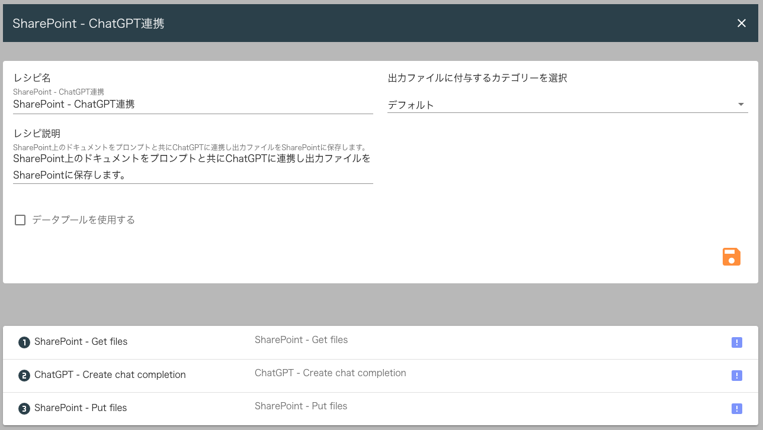Image resolution: width=763 pixels, height=430 pixels.
Task: Click warning icon on SharePoint - Get files row
Action: click(x=737, y=342)
